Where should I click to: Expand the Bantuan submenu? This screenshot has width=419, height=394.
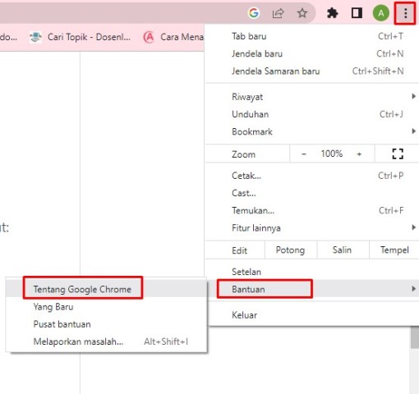312,289
